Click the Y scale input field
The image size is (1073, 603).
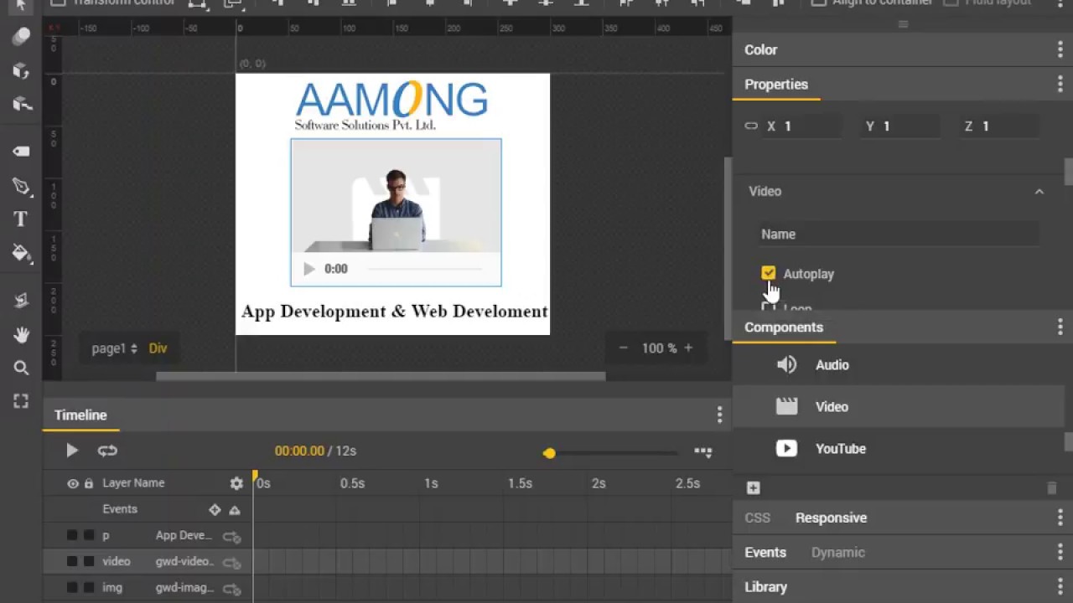[912, 126]
